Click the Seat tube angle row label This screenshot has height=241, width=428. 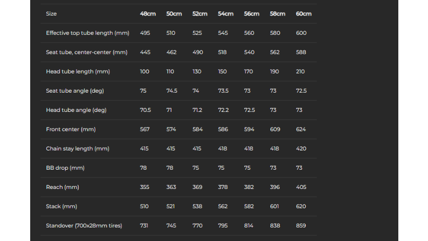tap(75, 91)
